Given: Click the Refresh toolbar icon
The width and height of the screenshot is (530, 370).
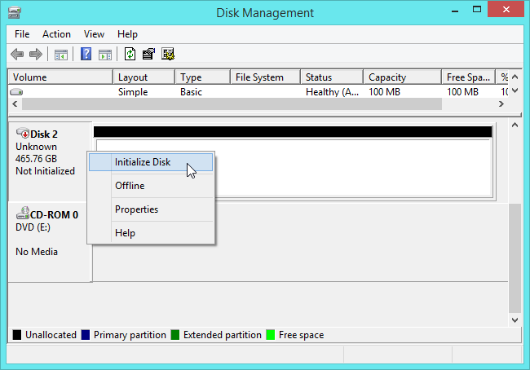Looking at the screenshot, I should click(x=130, y=55).
